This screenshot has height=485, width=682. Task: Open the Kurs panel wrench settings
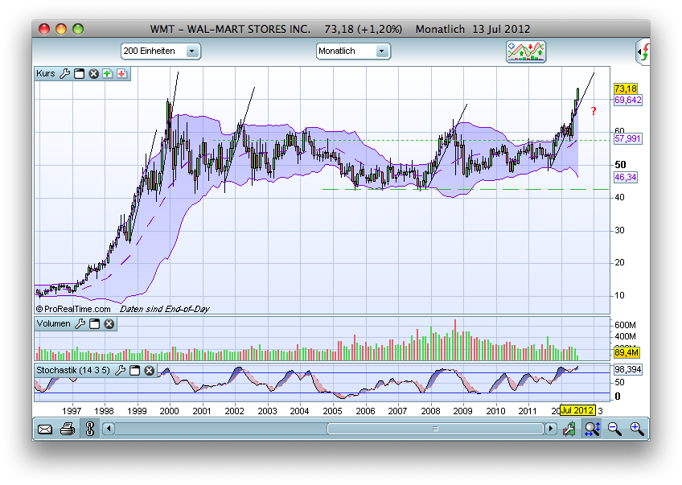pos(65,73)
